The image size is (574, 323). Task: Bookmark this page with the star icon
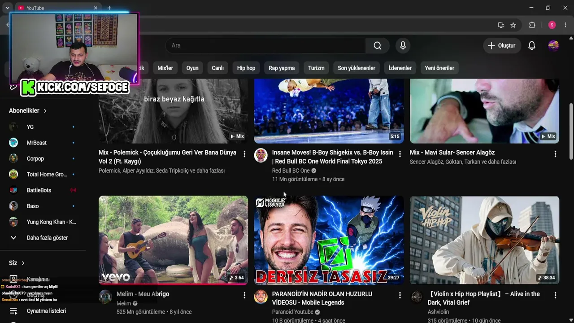(x=513, y=25)
